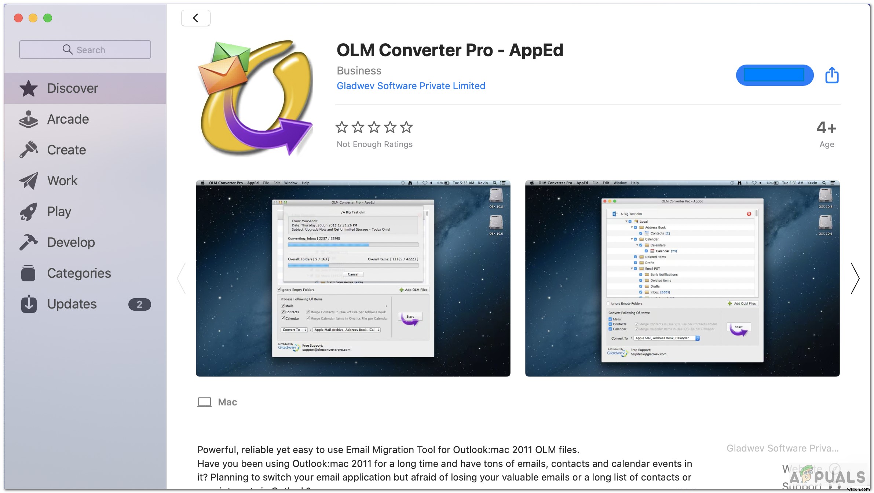
Task: Open the Updates section with badge
Action: tap(83, 303)
